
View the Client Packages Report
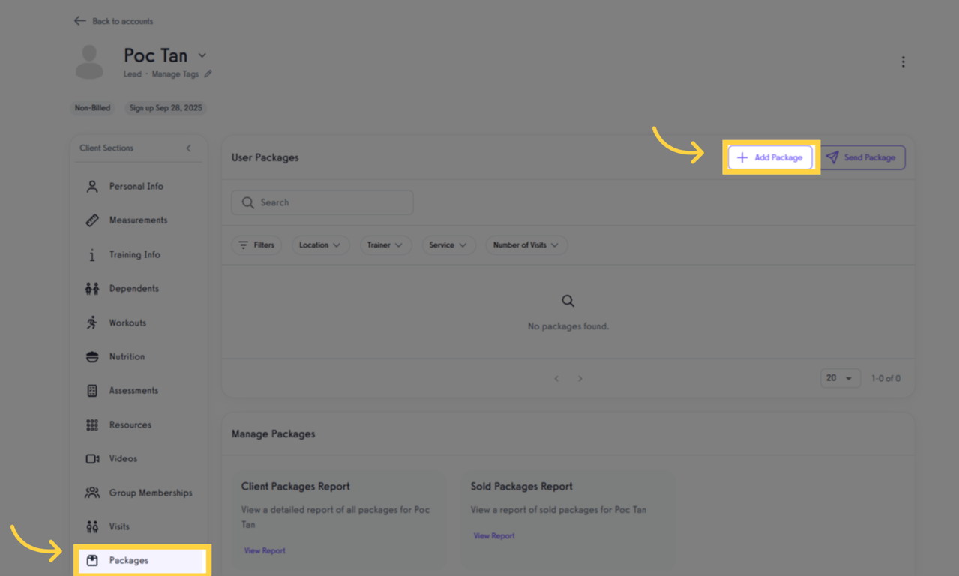coord(264,550)
